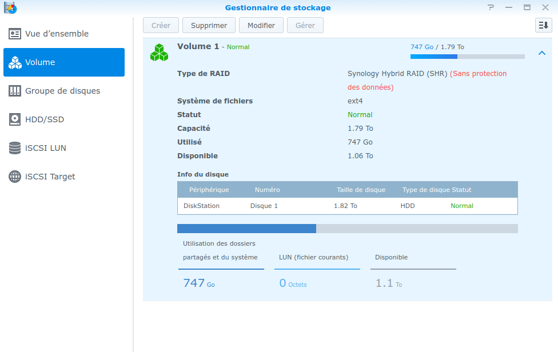Click the '747 Go / 1.79 To' header text

click(x=437, y=47)
